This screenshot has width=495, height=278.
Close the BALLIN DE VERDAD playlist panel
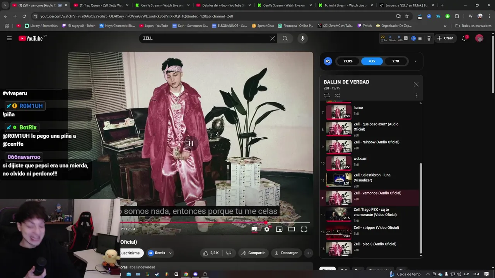click(416, 84)
